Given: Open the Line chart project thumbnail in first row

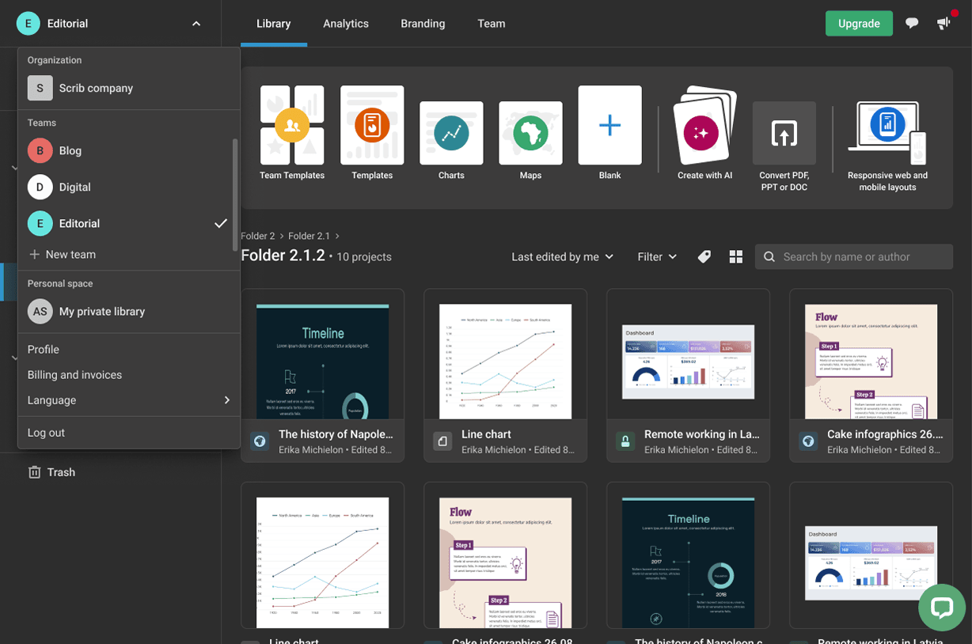Looking at the screenshot, I should [x=506, y=362].
